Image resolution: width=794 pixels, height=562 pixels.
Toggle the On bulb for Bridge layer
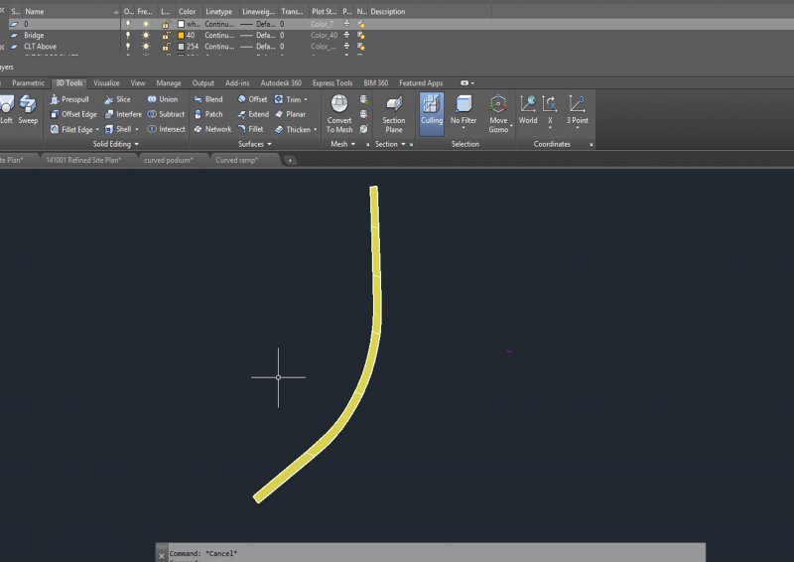pos(128,35)
